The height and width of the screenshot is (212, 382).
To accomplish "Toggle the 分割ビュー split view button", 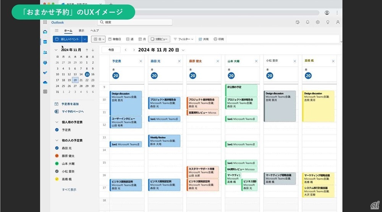I will click(159, 39).
